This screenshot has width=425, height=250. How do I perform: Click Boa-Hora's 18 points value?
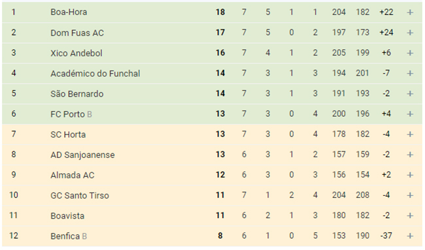click(220, 12)
